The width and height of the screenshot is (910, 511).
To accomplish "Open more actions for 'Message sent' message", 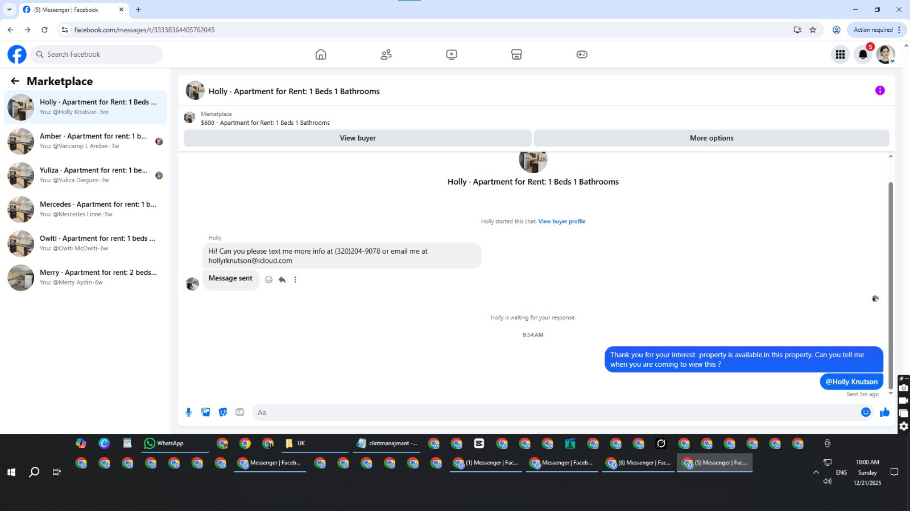I will point(295,279).
